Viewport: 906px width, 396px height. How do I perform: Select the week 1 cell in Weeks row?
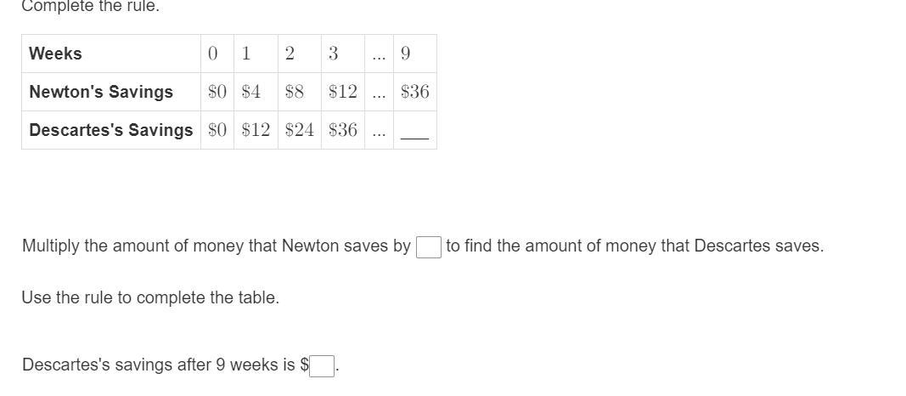pos(256,54)
